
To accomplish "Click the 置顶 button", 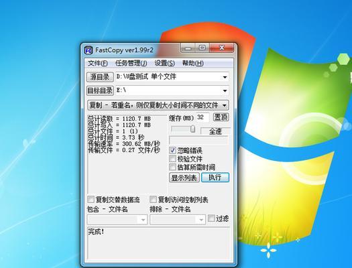I will coord(221,117).
